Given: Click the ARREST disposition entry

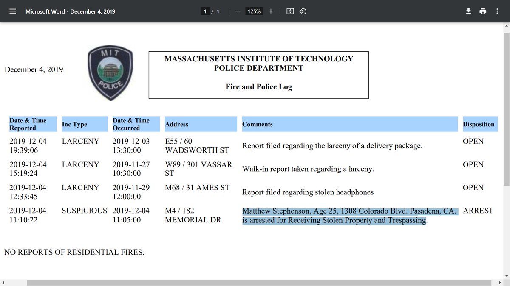Looking at the screenshot, I should (x=480, y=210).
